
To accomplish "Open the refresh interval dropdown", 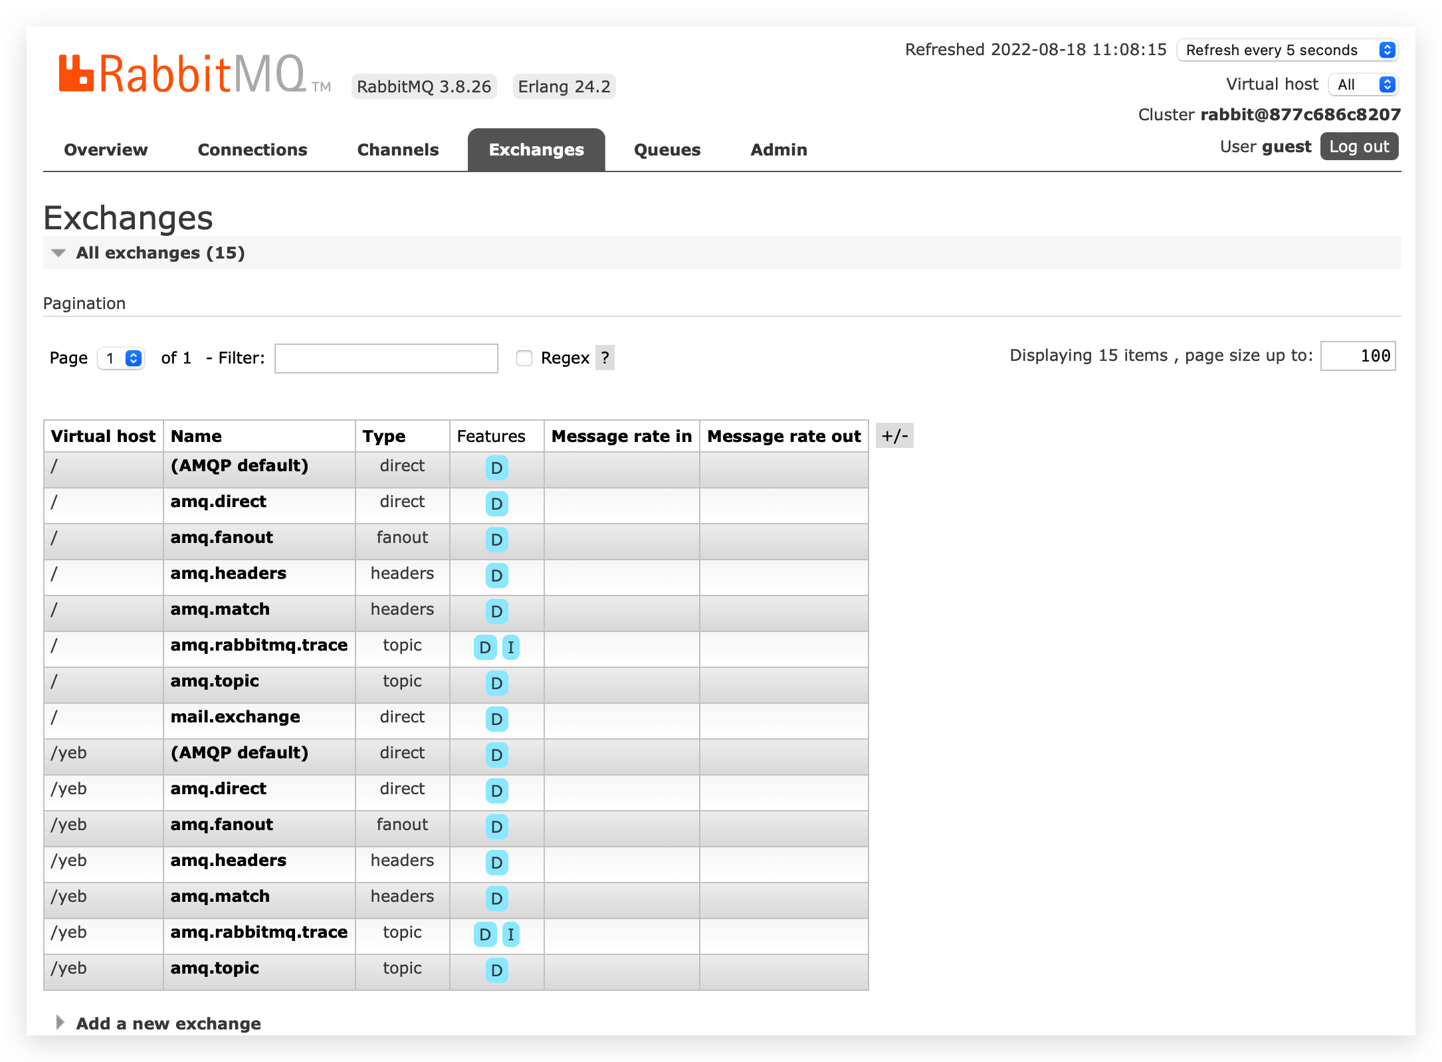I will point(1287,50).
